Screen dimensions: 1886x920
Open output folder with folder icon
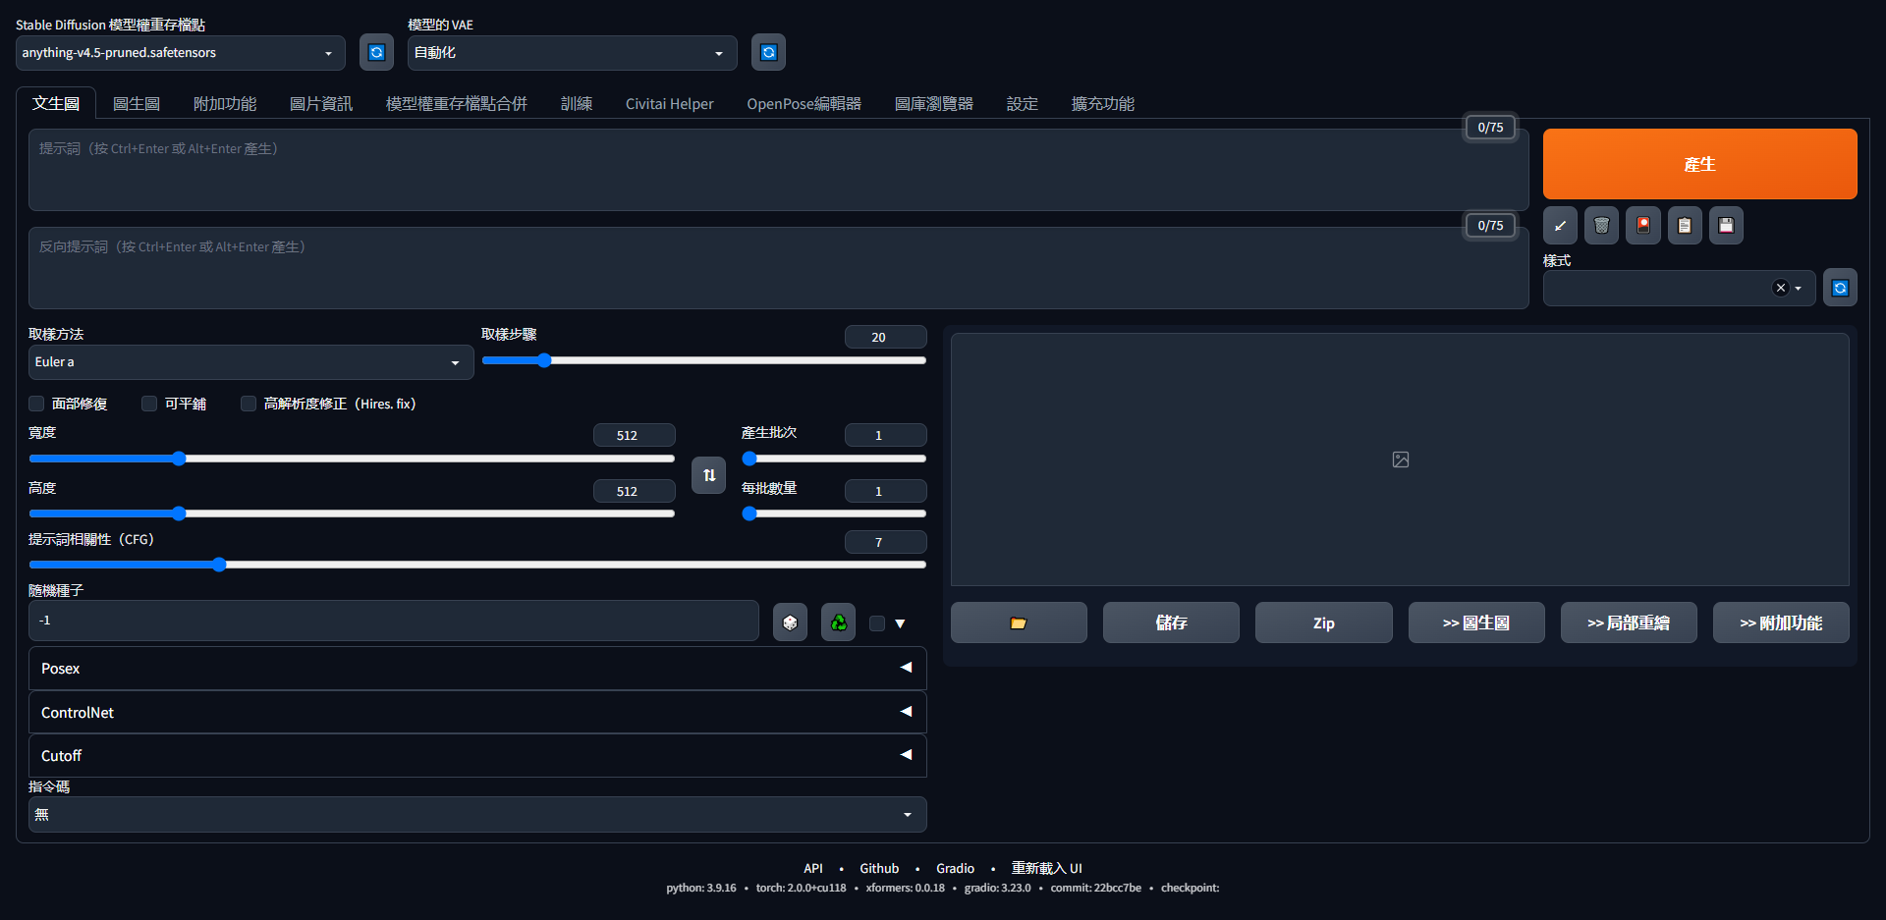pos(1019,622)
